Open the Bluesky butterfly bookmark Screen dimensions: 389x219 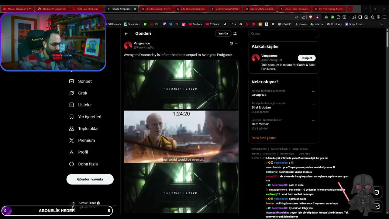[x=171, y=24]
